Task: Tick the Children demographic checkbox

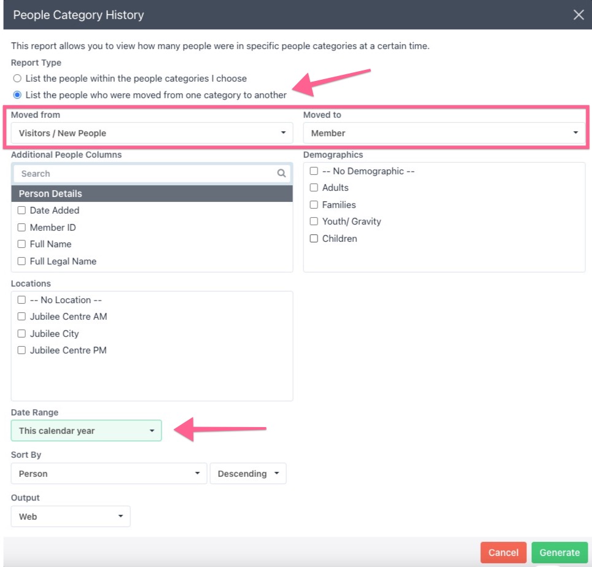Action: (314, 239)
